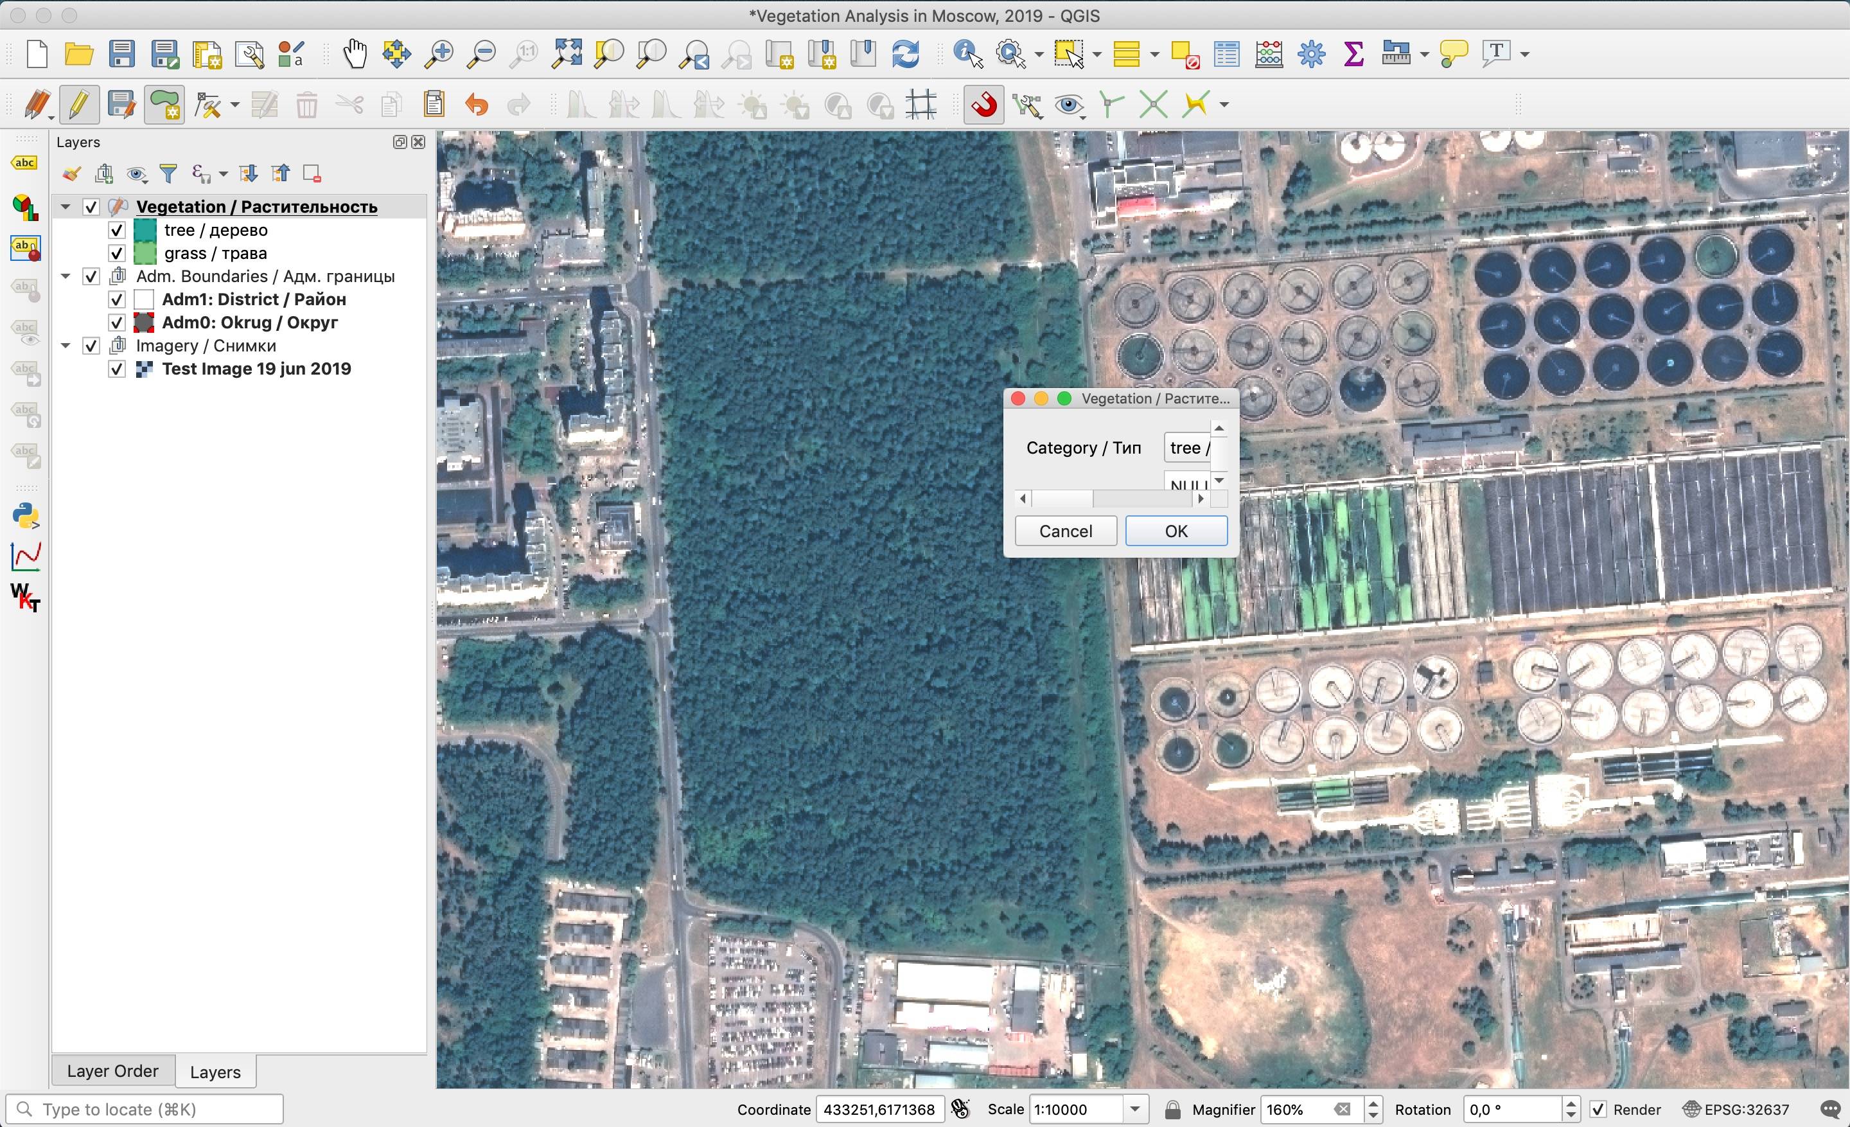Activate the Identify Features tool
This screenshot has height=1127, width=1850.
pos(968,54)
